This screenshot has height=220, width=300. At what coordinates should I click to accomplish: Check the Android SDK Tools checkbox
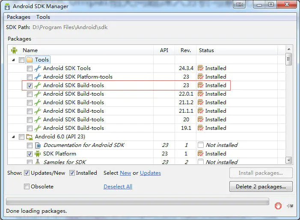30,68
